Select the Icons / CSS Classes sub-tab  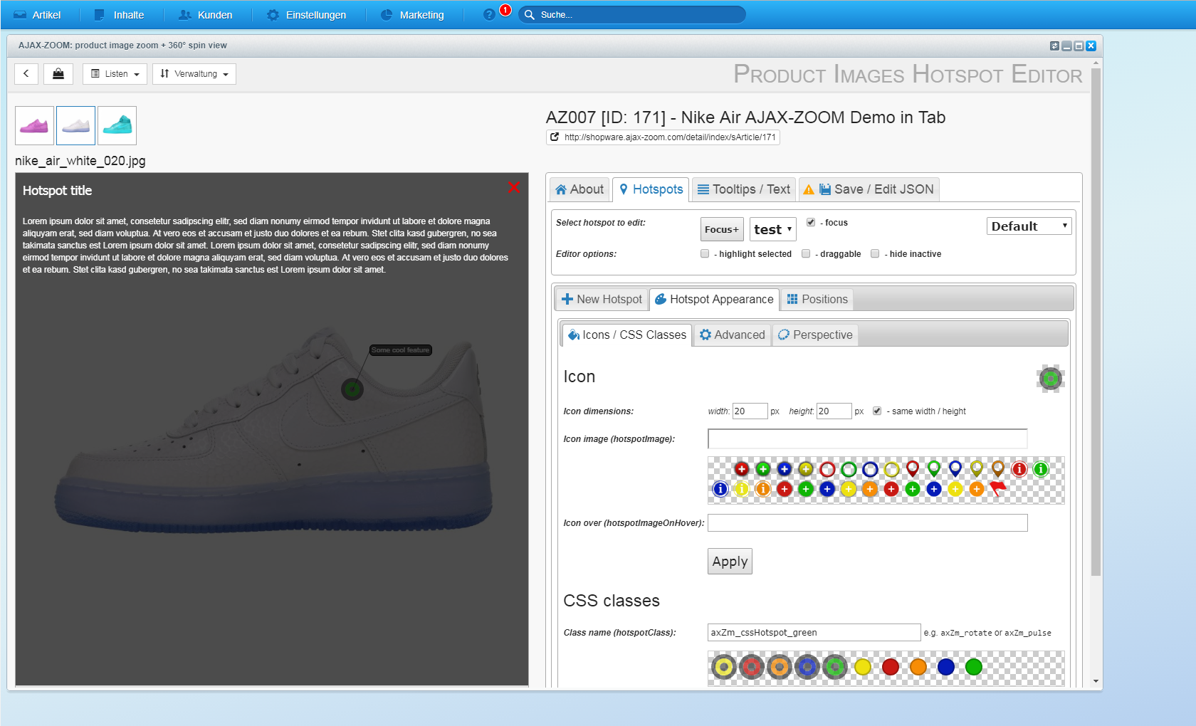[627, 335]
